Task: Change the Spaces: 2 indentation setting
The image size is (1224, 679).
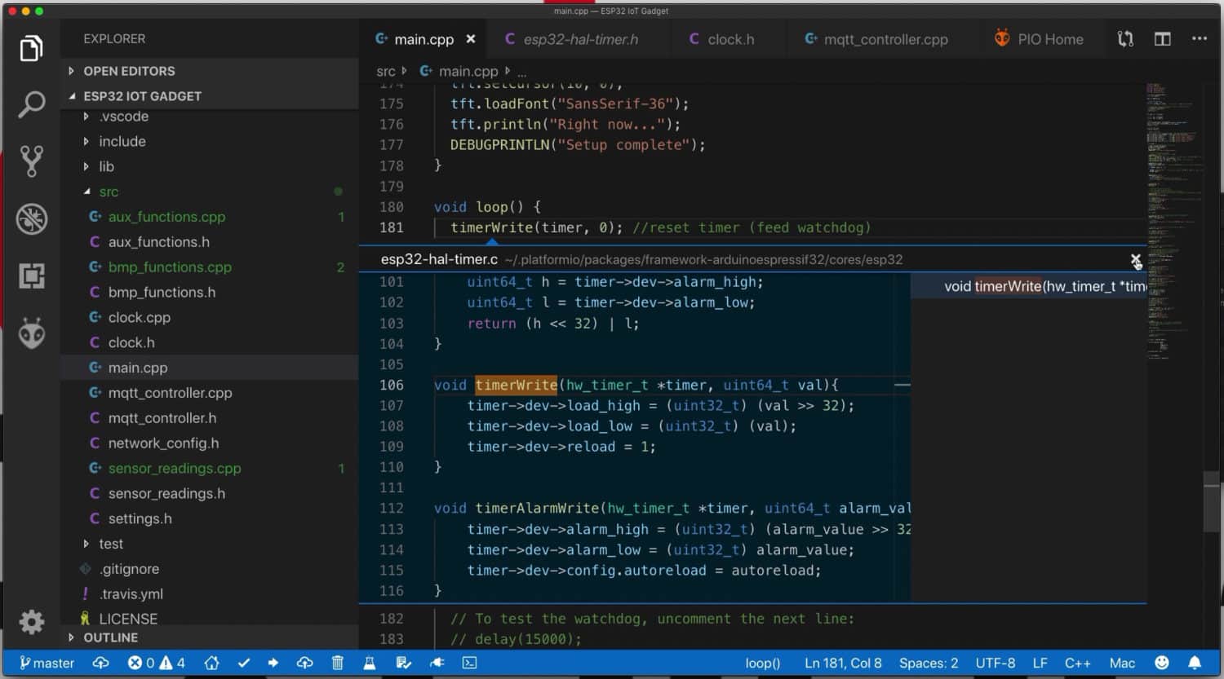Action: [x=929, y=663]
